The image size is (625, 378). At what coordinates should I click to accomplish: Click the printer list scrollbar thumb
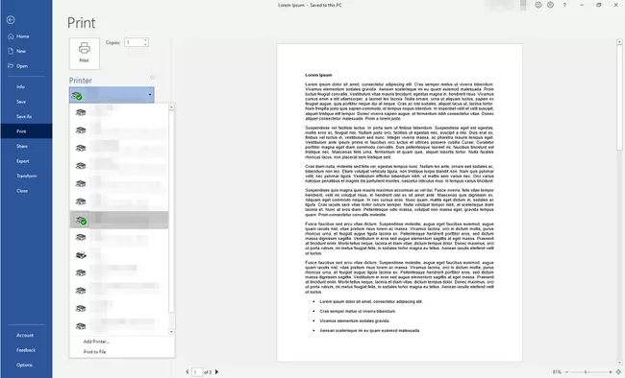[x=171, y=211]
